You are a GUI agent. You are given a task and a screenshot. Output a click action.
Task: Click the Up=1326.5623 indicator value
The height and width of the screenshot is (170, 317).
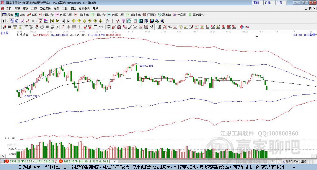pos(59,35)
